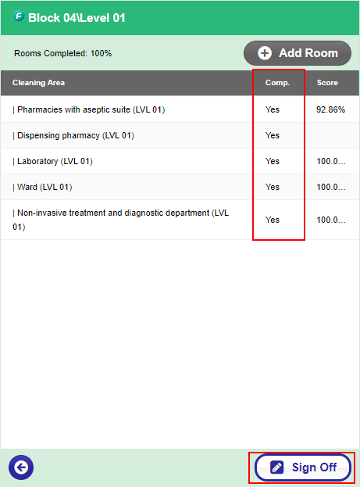Click the pencil icon on Sign Off
This screenshot has width=360, height=487.
(x=276, y=467)
